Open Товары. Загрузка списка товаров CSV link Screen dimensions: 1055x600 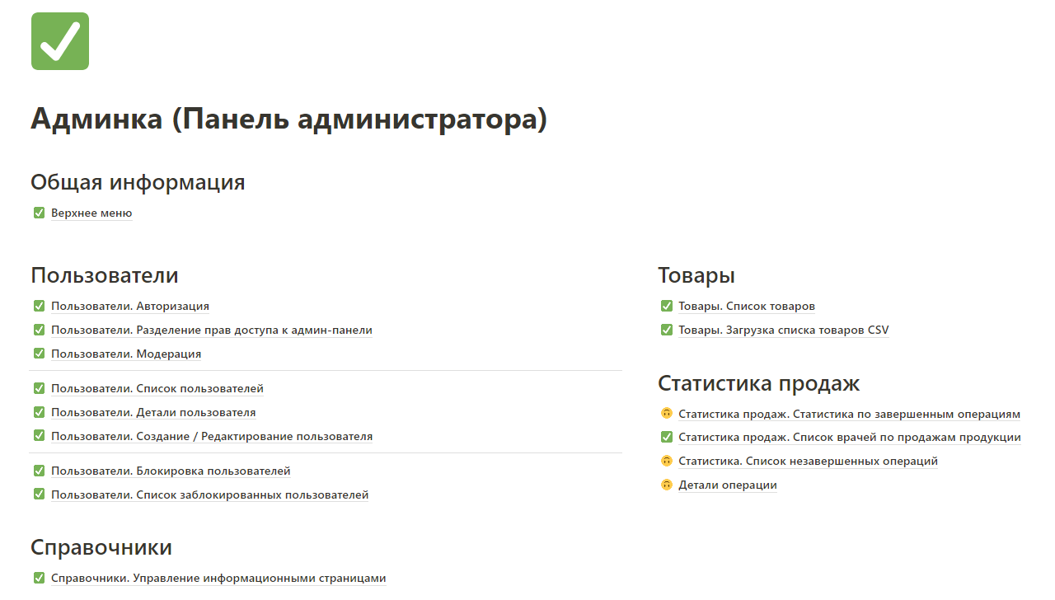point(784,330)
